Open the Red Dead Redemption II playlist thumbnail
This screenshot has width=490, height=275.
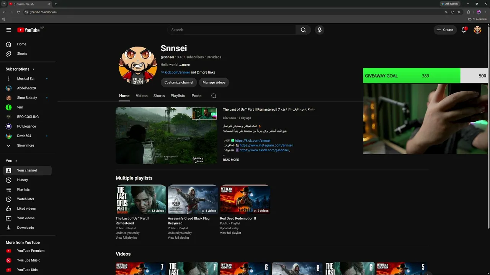coord(245,199)
